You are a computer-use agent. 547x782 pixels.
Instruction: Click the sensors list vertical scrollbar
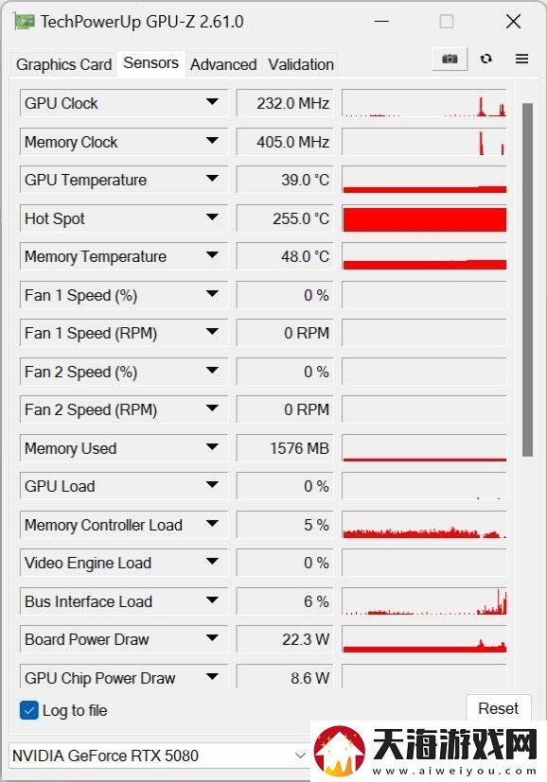(x=527, y=279)
